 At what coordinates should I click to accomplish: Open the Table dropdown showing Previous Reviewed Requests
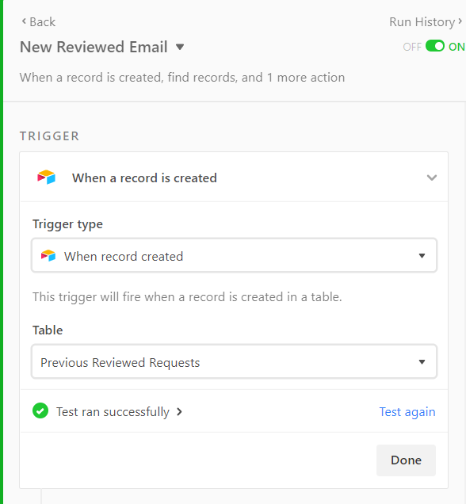(234, 361)
